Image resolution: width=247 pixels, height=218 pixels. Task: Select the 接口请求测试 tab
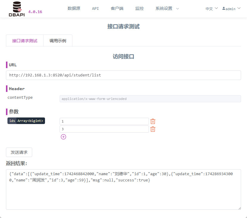pos(25,41)
